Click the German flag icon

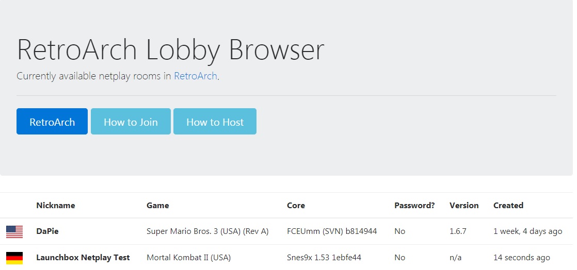[x=14, y=258]
